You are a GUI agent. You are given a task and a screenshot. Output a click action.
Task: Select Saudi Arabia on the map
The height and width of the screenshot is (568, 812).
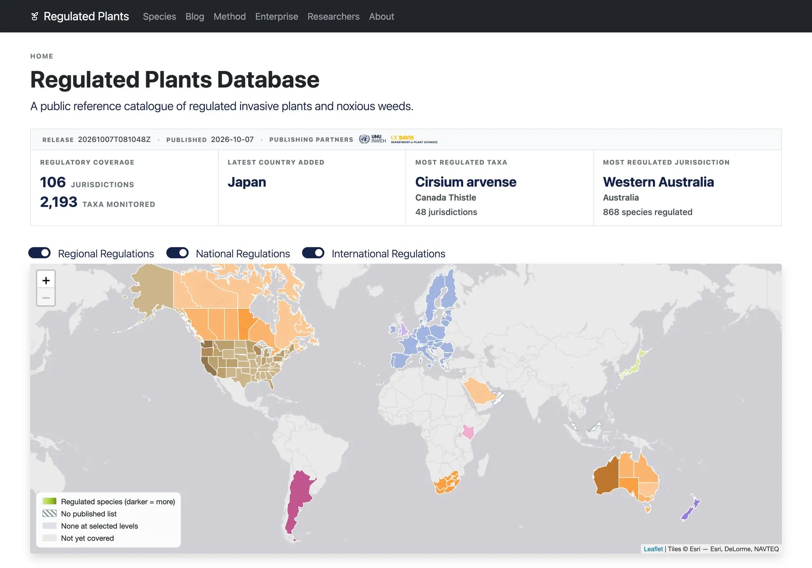pyautogui.click(x=479, y=391)
